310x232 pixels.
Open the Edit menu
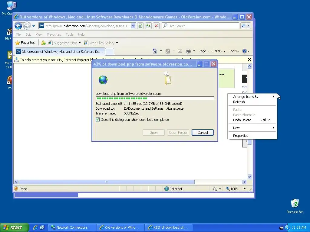[x=28, y=34]
